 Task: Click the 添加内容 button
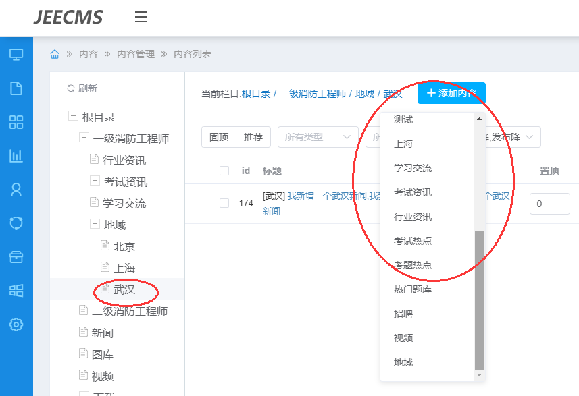451,93
